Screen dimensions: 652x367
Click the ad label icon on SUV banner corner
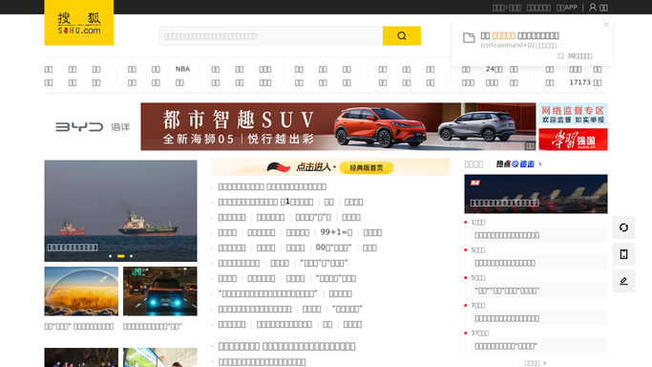click(530, 145)
